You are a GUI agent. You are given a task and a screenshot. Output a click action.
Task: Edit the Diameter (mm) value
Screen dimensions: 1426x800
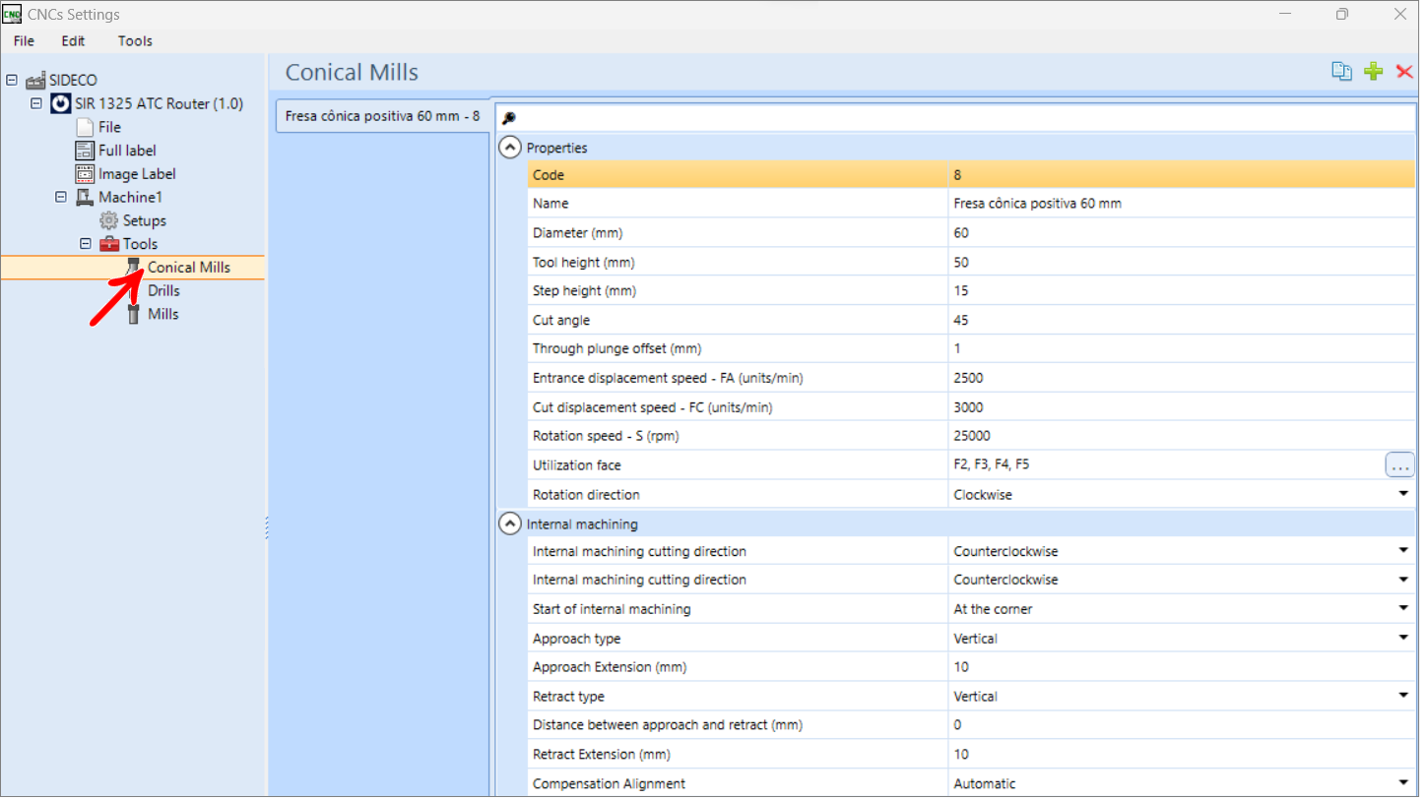[x=1182, y=233]
